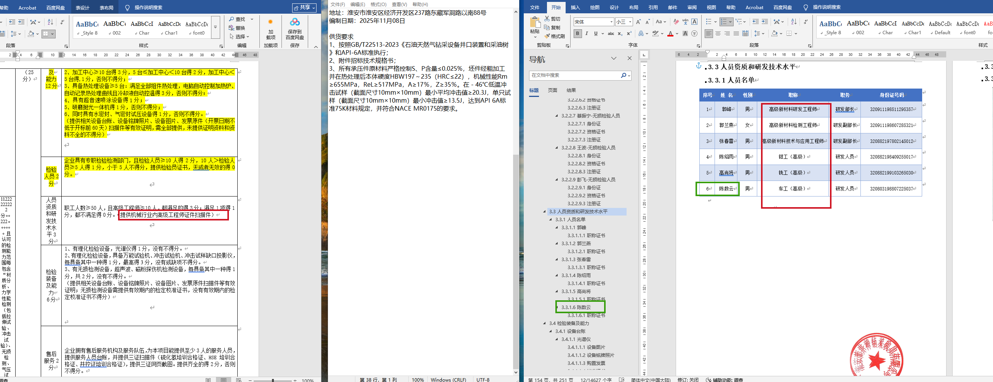Click 共享 share button in left Word window
The height and width of the screenshot is (382, 993).
pos(304,8)
